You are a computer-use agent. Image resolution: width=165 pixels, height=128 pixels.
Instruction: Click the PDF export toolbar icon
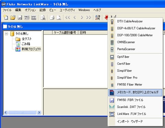pyautogui.click(x=27, y=17)
